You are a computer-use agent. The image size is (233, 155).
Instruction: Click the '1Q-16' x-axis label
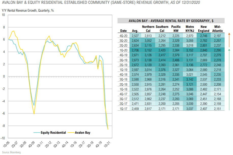74,144
